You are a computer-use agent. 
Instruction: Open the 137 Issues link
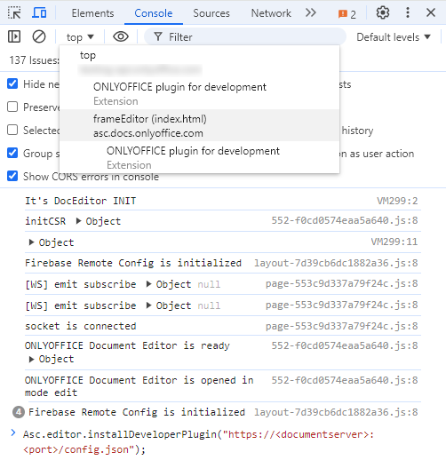click(x=34, y=60)
